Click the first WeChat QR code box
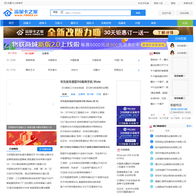This screenshot has height=196, width=196. click(180, 65)
